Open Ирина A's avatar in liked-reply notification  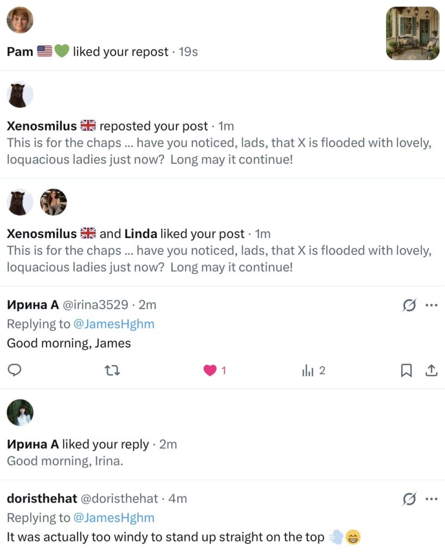(x=20, y=412)
